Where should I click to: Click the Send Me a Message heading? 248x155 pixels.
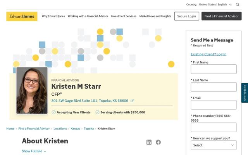pyautogui.click(x=212, y=40)
